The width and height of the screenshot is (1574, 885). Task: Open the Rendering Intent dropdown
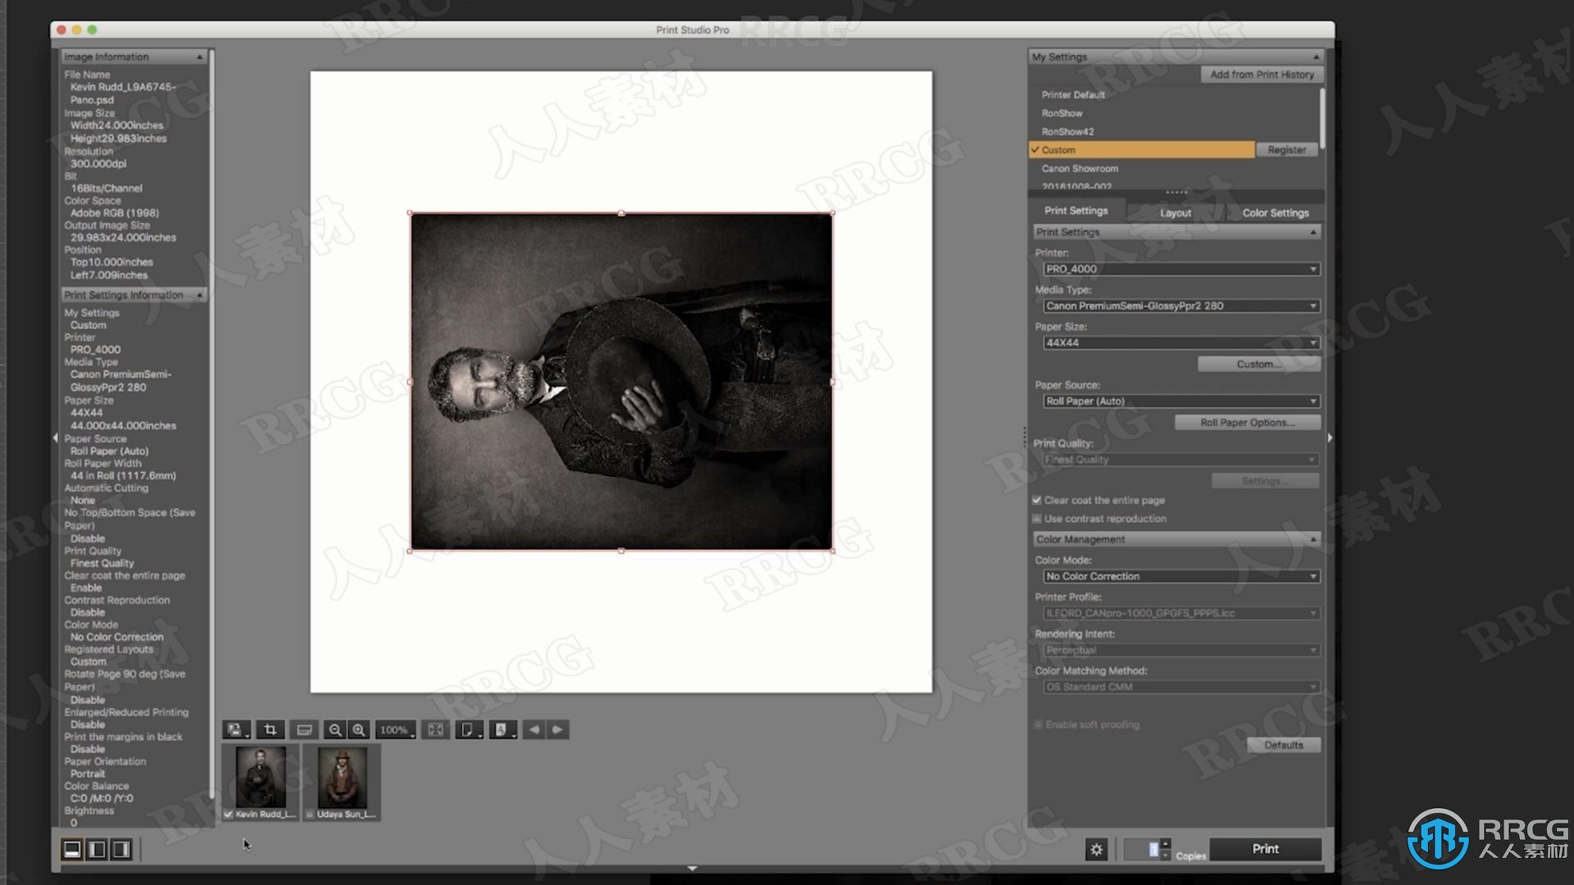1181,650
